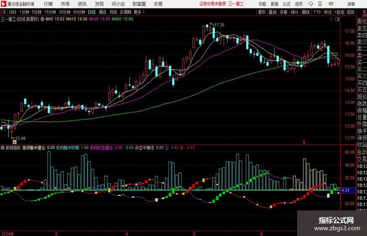The width and height of the screenshot is (367, 236).
Task: Switch to 15分钟 period
Action: pos(50,12)
